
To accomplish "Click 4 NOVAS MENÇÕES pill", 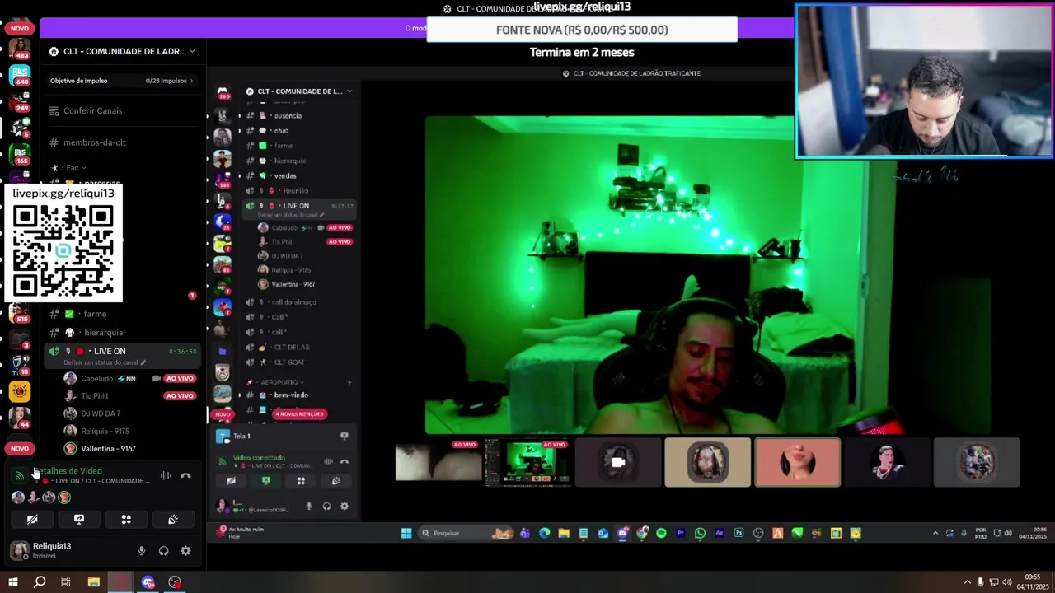I will tap(300, 413).
